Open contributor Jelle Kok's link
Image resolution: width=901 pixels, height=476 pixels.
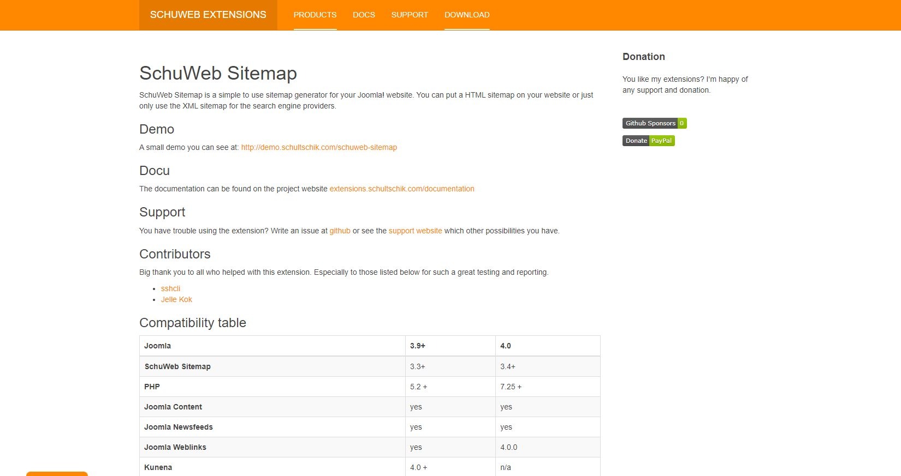click(176, 299)
